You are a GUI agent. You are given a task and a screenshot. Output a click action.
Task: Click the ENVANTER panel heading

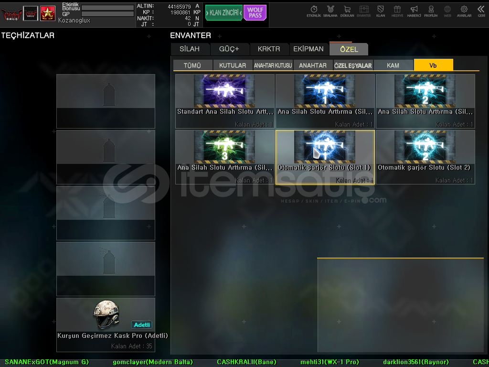tap(191, 35)
